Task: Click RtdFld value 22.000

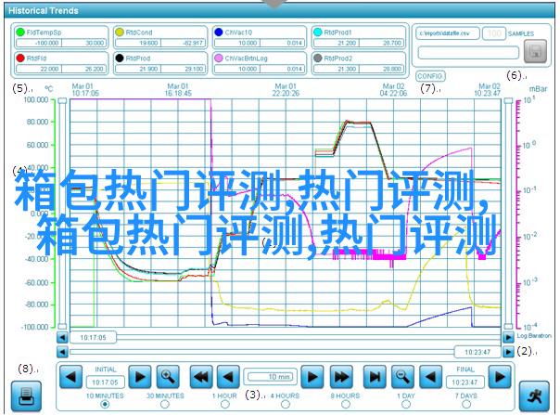Action: click(39, 69)
